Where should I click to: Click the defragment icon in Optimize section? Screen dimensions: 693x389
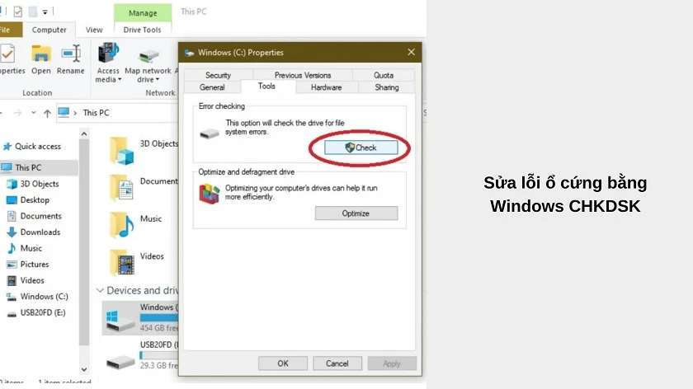209,194
